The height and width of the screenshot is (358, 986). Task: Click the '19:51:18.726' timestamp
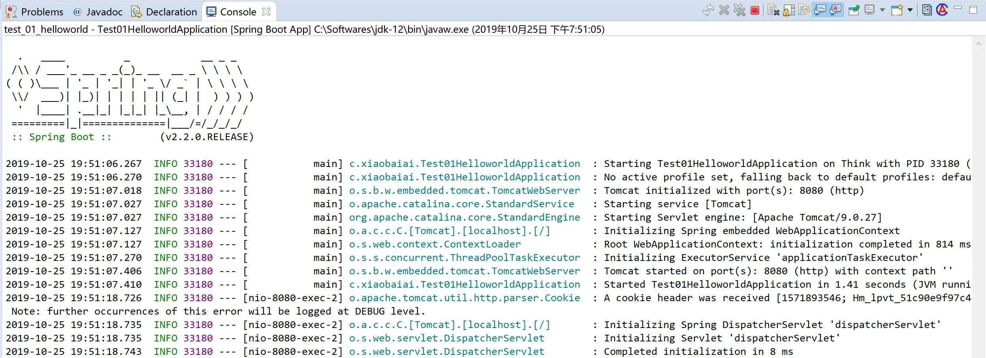point(106,298)
